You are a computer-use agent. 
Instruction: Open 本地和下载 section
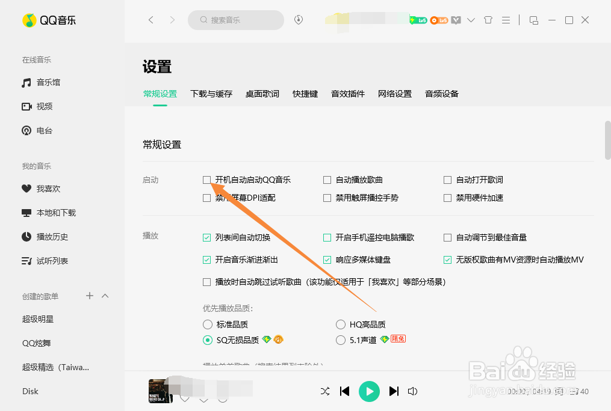point(49,213)
